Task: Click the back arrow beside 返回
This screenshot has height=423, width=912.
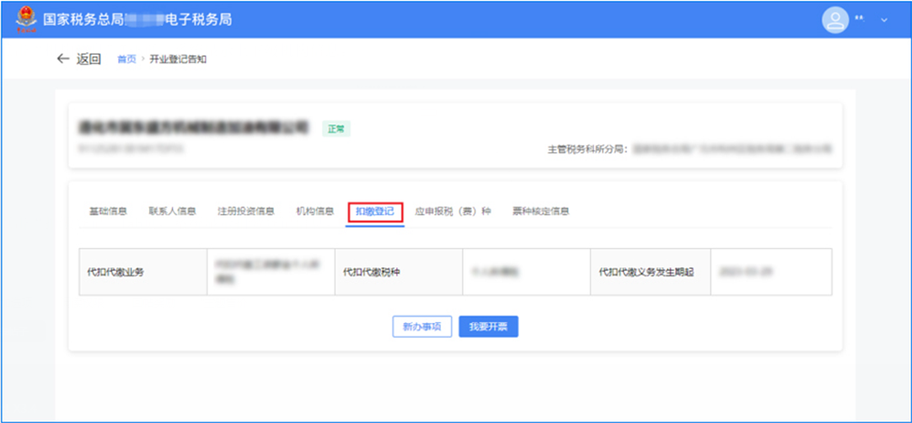Action: (x=62, y=59)
